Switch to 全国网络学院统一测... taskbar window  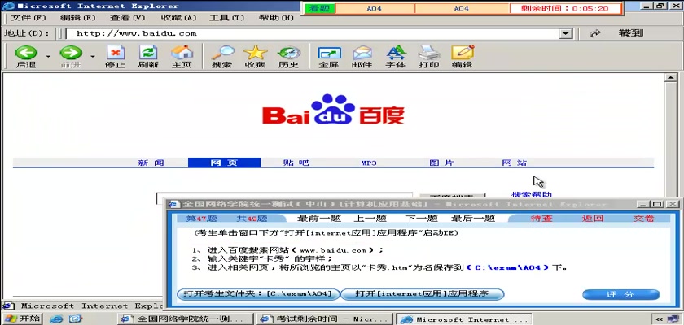pos(185,319)
